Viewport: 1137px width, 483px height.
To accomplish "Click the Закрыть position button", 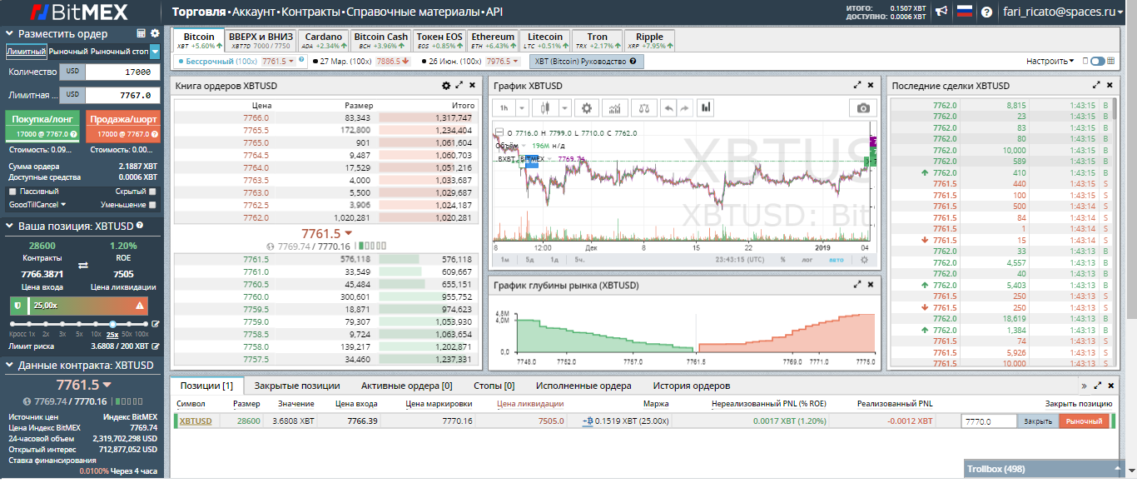I will (x=1038, y=421).
